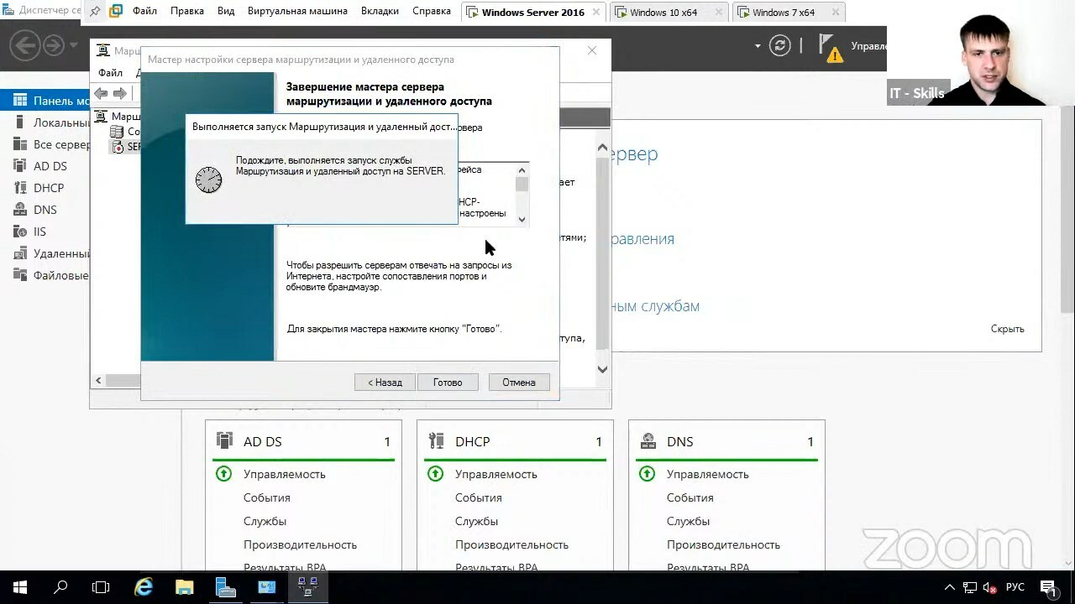Image resolution: width=1075 pixels, height=604 pixels.
Task: Open the Вид menu
Action: (x=226, y=12)
